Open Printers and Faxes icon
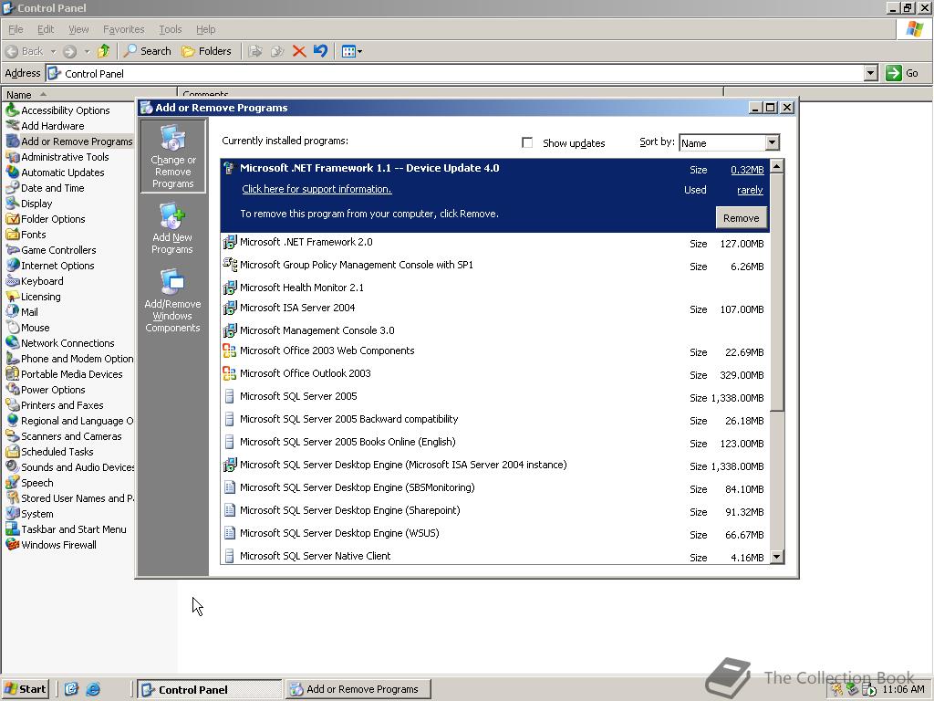Screen dimensions: 934x701 pyautogui.click(x=13, y=404)
